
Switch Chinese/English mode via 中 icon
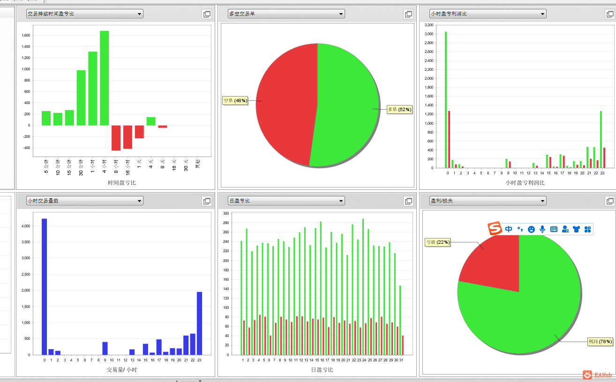pos(509,229)
